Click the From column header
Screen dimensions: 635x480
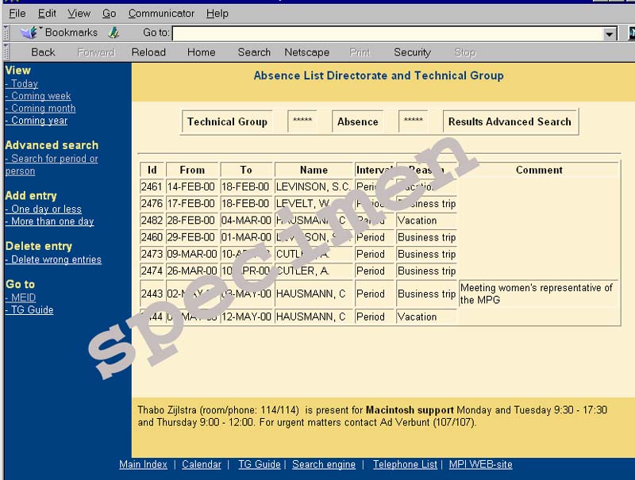[x=192, y=170]
